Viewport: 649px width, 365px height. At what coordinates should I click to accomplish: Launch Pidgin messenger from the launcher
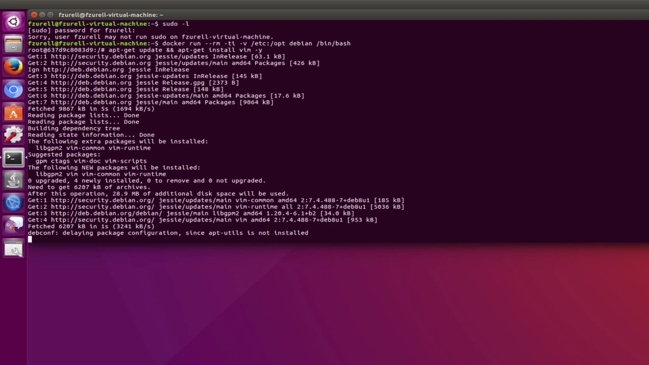(13, 226)
